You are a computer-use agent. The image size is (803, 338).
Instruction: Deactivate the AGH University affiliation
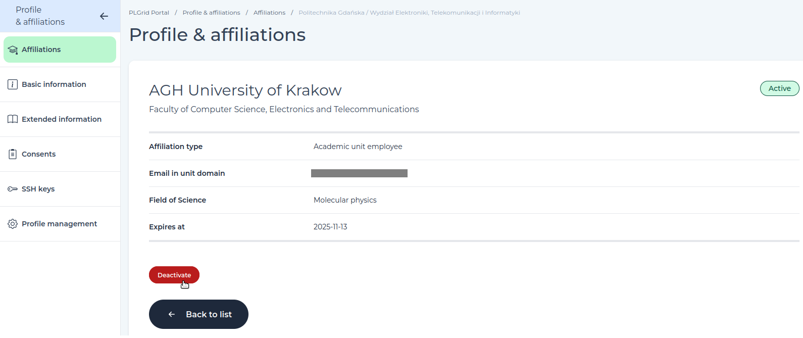(174, 275)
